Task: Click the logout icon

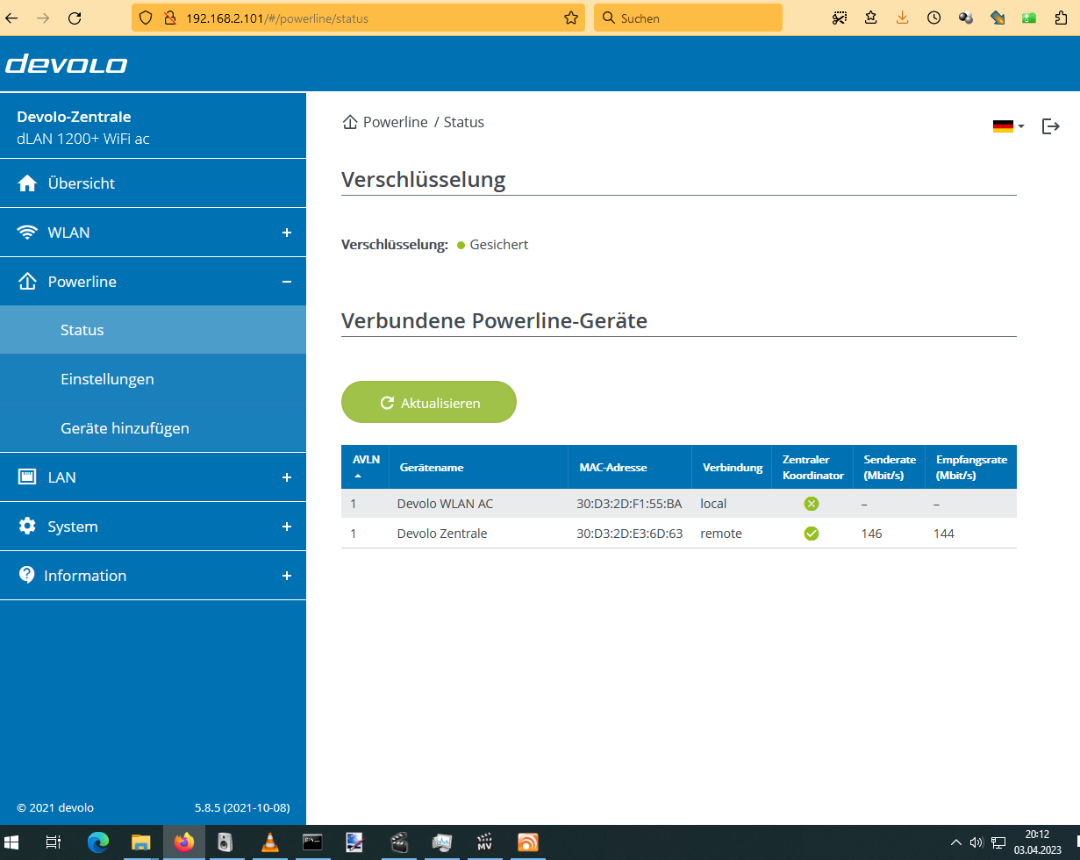Action: tap(1050, 126)
